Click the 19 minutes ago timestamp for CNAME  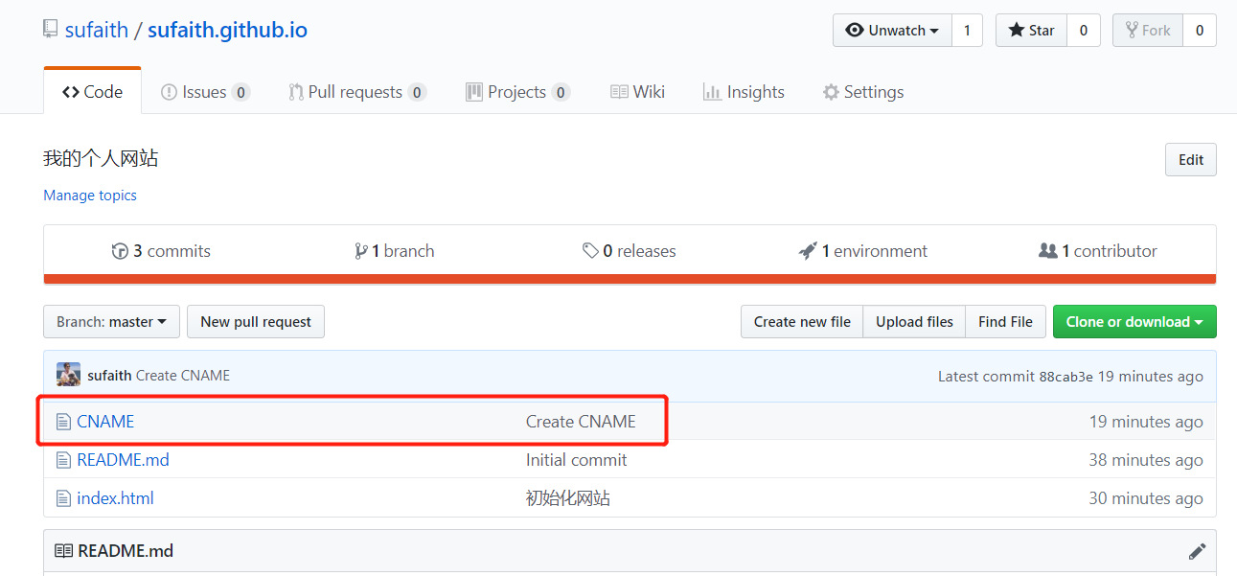[1146, 422]
